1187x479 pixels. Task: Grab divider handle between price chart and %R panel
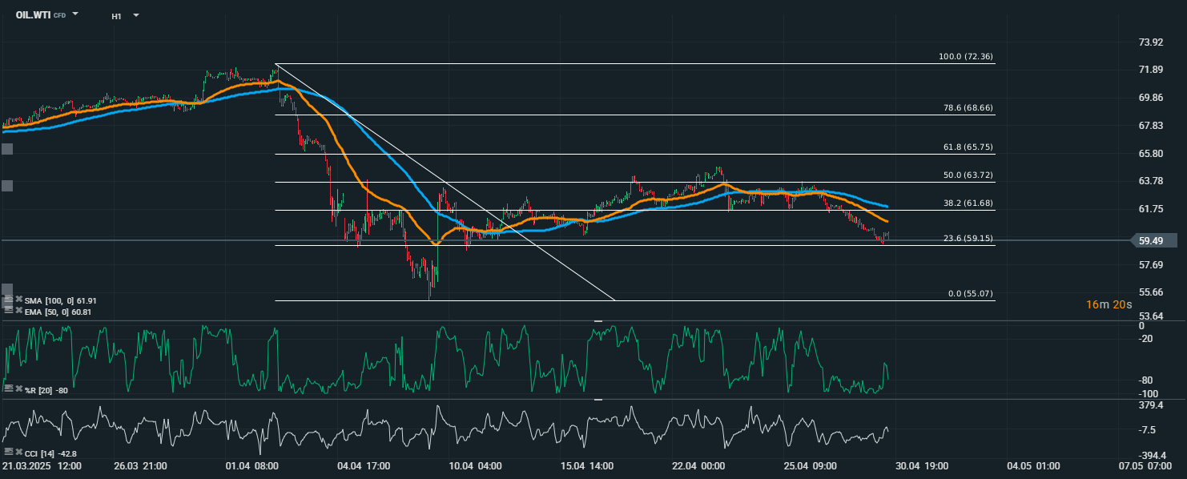click(598, 320)
